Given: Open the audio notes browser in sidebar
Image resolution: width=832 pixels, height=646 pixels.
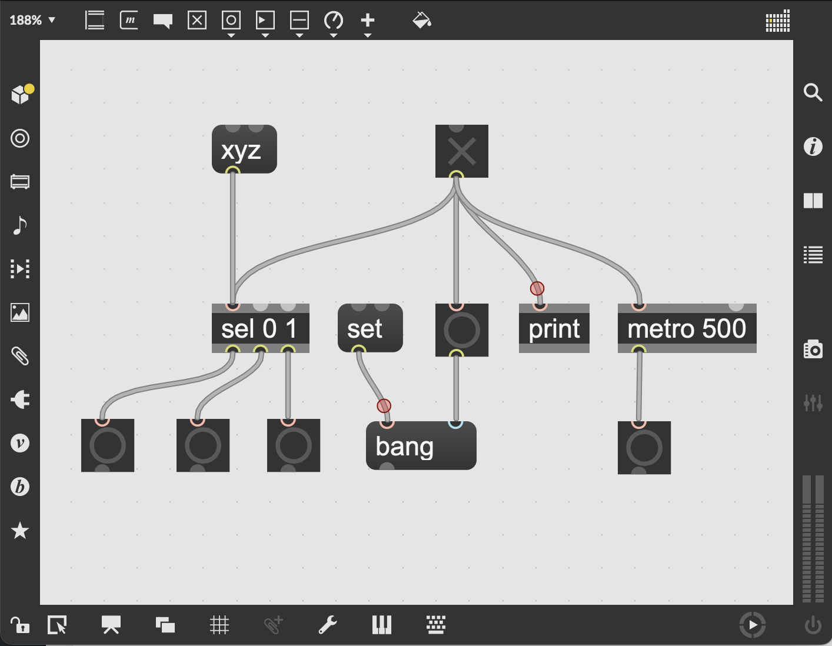Looking at the screenshot, I should (x=20, y=225).
